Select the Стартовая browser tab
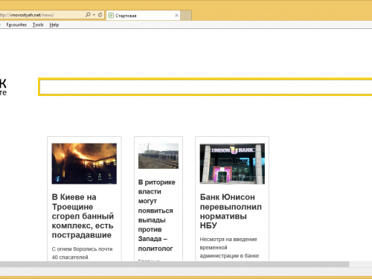The height and width of the screenshot is (279, 372). pyautogui.click(x=144, y=16)
